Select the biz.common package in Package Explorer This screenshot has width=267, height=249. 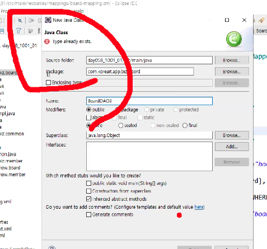12,134
